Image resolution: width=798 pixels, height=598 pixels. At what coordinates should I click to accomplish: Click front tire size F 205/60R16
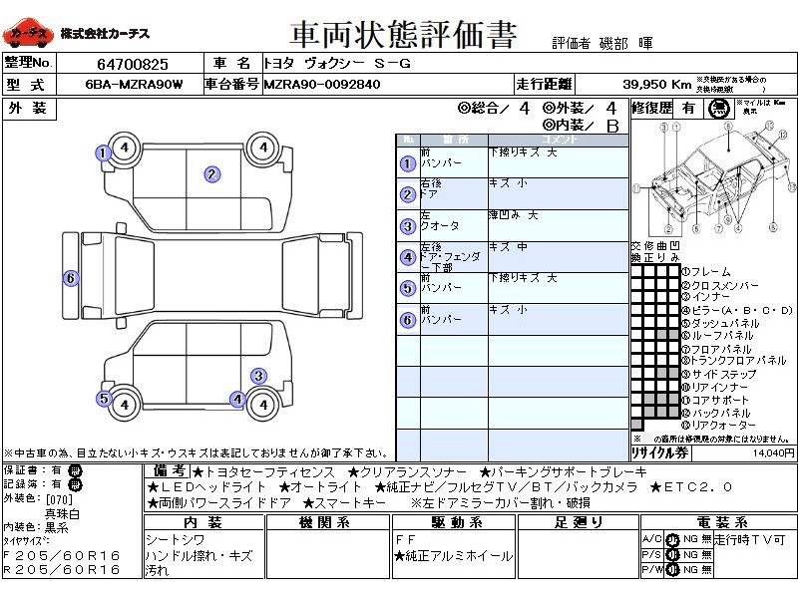coord(62,555)
